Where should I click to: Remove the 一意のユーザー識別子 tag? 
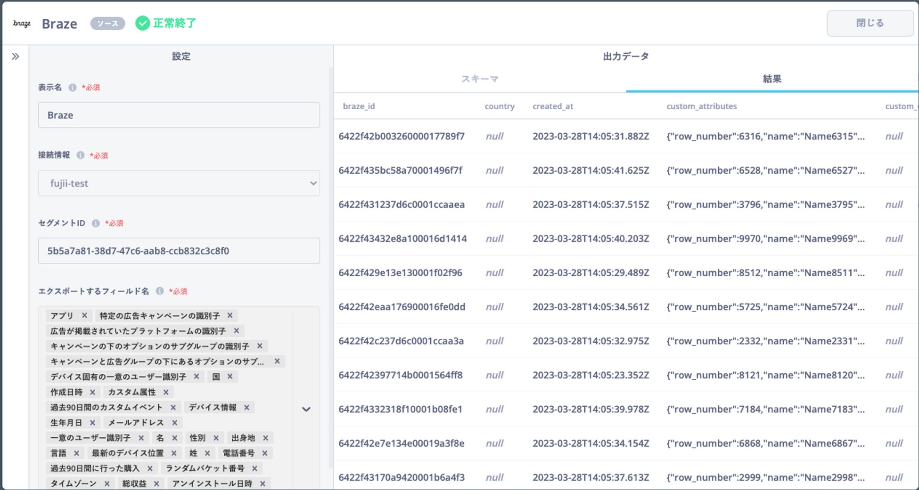point(141,438)
